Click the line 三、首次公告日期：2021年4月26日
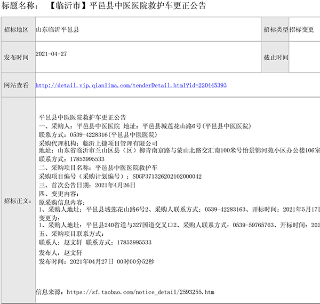This screenshot has width=320, height=304. 87,185
